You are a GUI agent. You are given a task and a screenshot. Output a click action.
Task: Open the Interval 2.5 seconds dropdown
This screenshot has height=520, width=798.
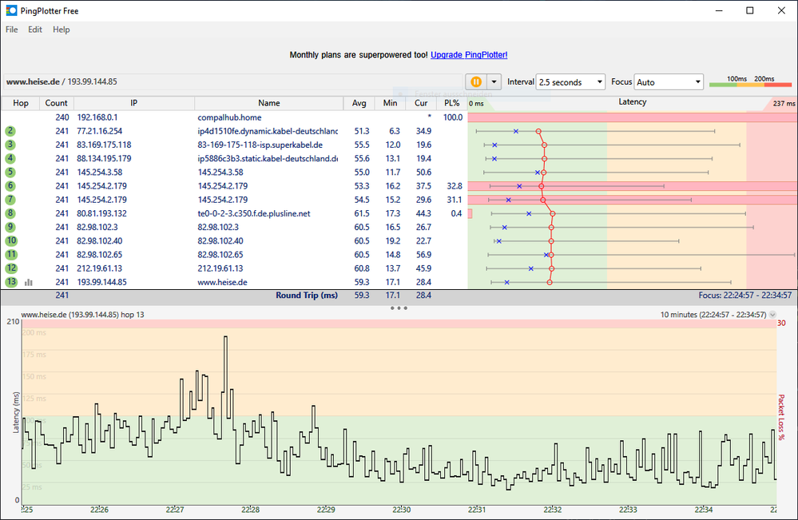pos(570,82)
